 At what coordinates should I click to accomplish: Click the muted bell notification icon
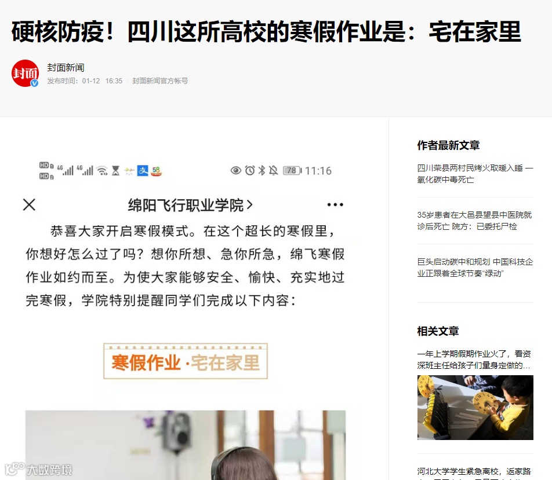(x=273, y=171)
